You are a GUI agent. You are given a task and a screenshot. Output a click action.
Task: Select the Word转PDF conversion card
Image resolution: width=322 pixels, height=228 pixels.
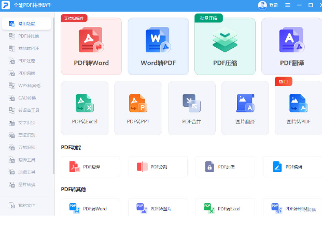pyautogui.click(x=158, y=47)
